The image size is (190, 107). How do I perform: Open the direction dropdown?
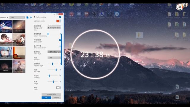54,58
